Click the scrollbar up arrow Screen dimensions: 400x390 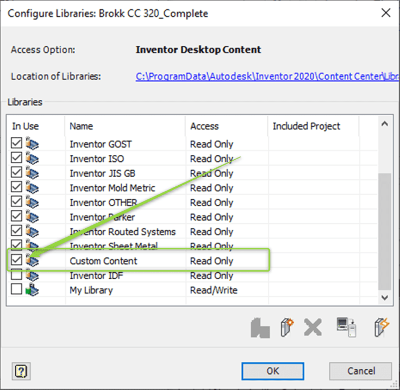[385, 124]
